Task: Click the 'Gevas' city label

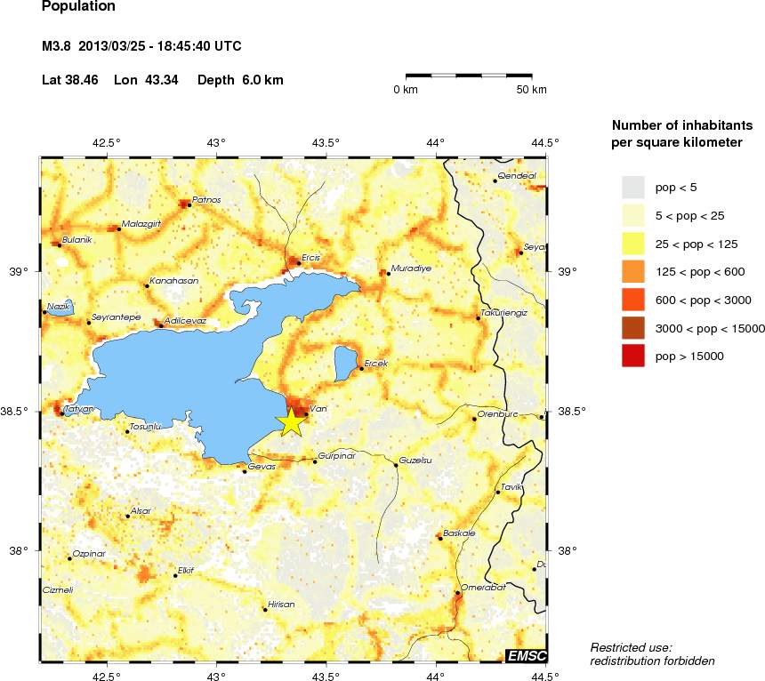Action: (262, 467)
